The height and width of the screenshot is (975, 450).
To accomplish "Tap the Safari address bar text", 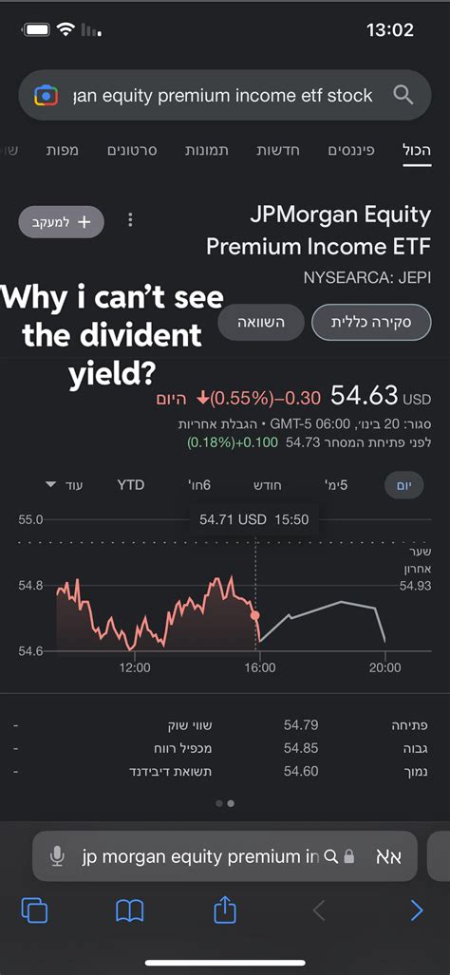I will coord(200,857).
